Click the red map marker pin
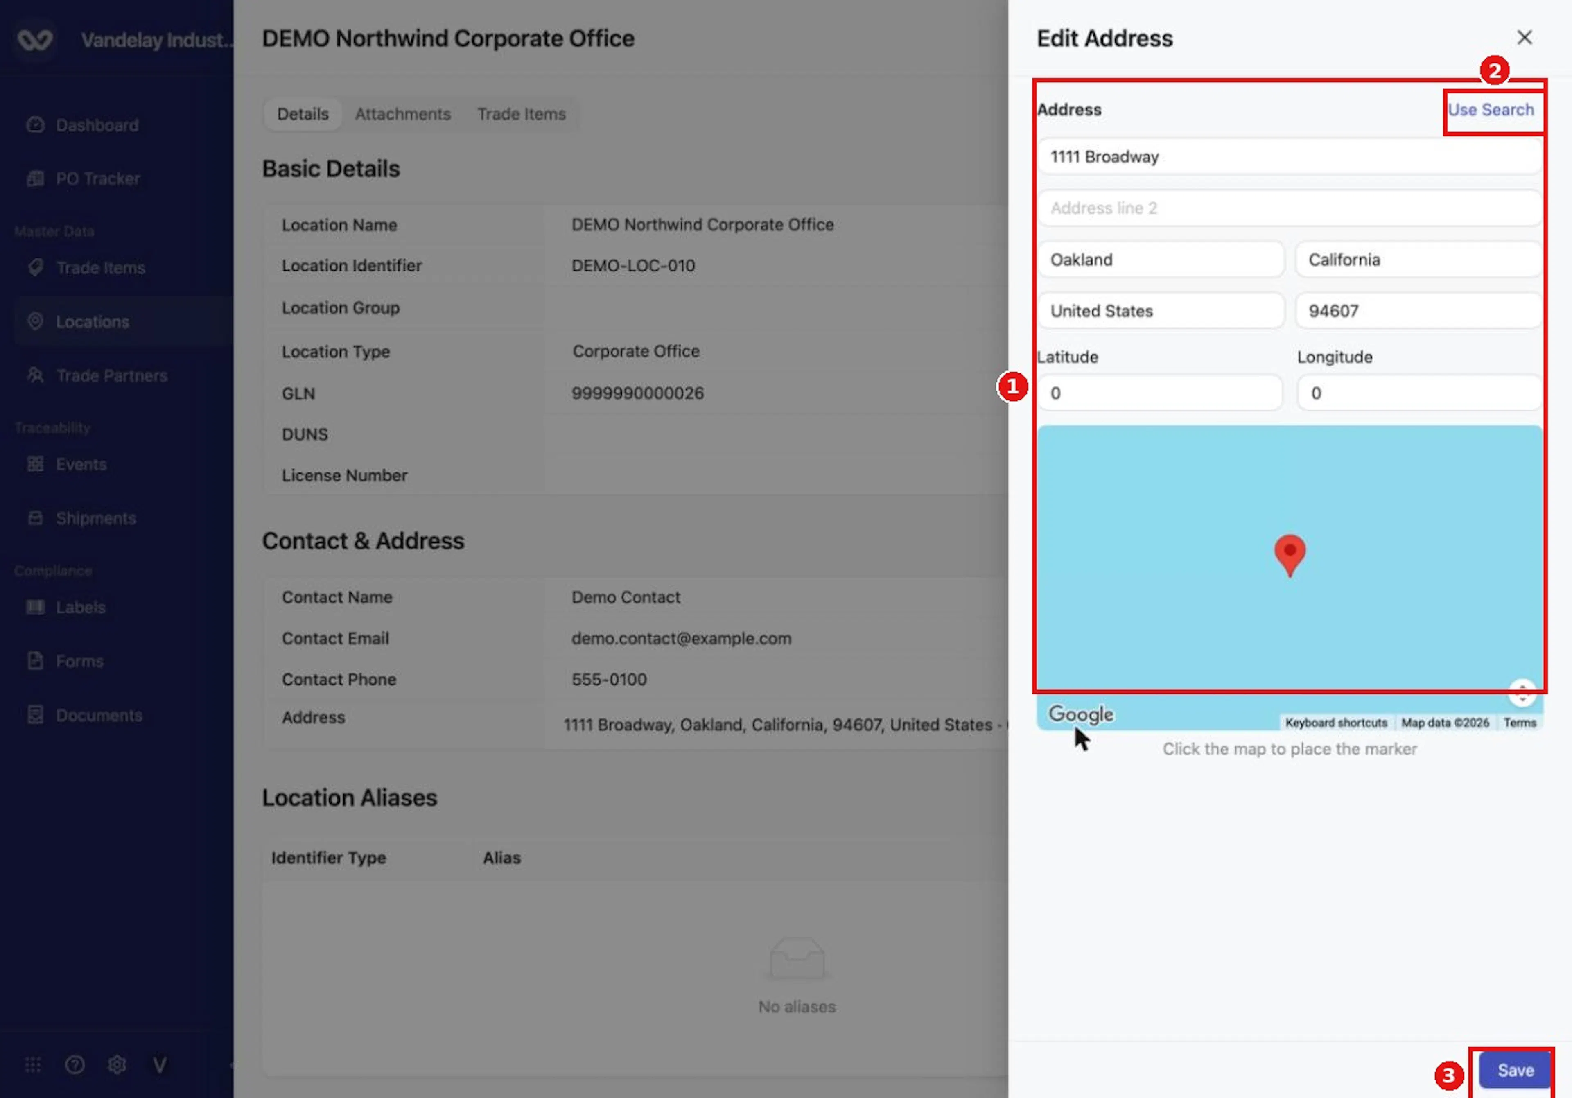Image resolution: width=1572 pixels, height=1098 pixels. point(1290,555)
